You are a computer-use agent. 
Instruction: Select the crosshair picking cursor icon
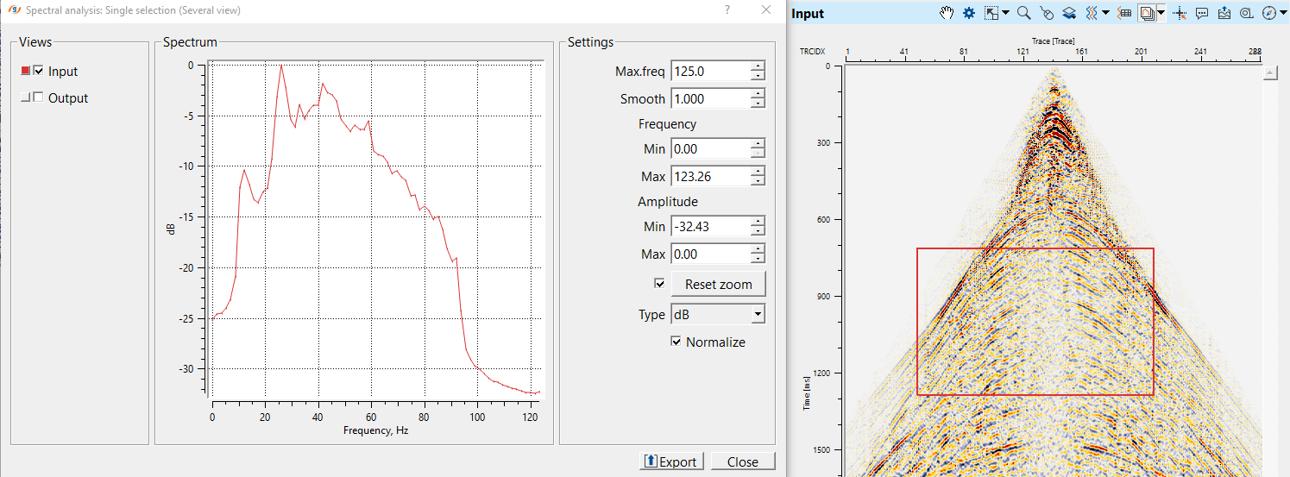coord(1180,13)
